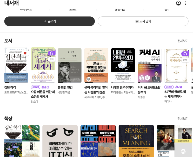Click the 완독 badge on 세계문명사 cover
Image resolution: width=193 pixels, height=157 pixels.
[185, 60]
